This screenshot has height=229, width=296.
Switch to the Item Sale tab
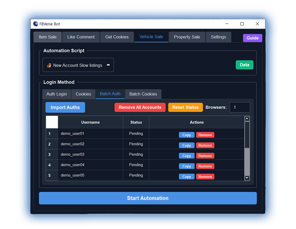pos(47,37)
